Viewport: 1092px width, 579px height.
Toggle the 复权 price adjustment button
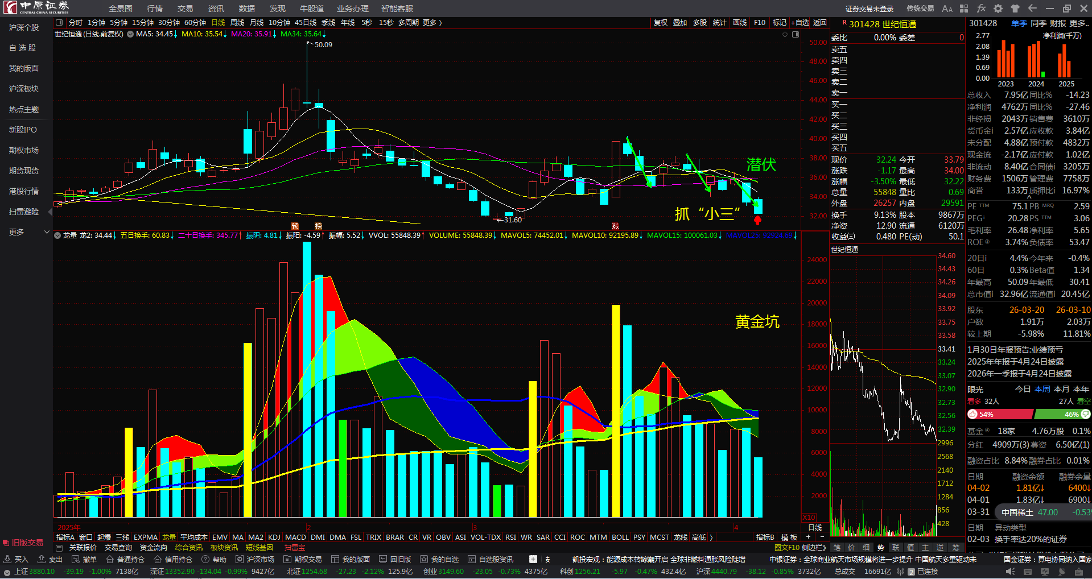tap(660, 23)
